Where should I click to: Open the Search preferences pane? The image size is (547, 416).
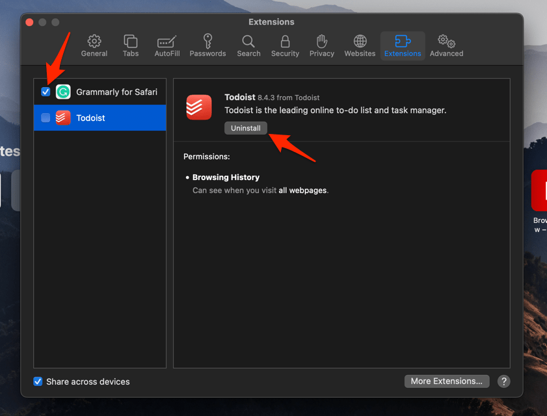[x=248, y=46]
